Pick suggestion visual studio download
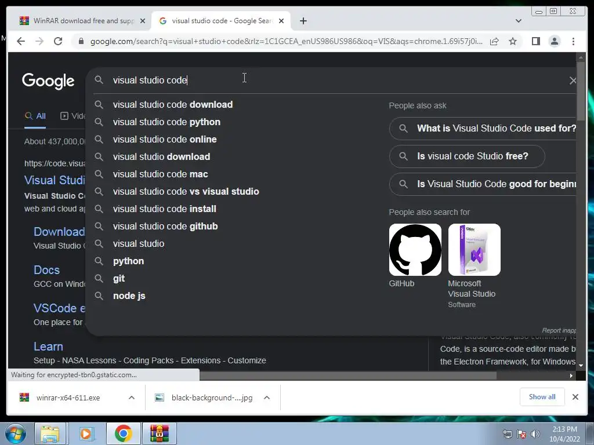The height and width of the screenshot is (445, 594). point(161,156)
